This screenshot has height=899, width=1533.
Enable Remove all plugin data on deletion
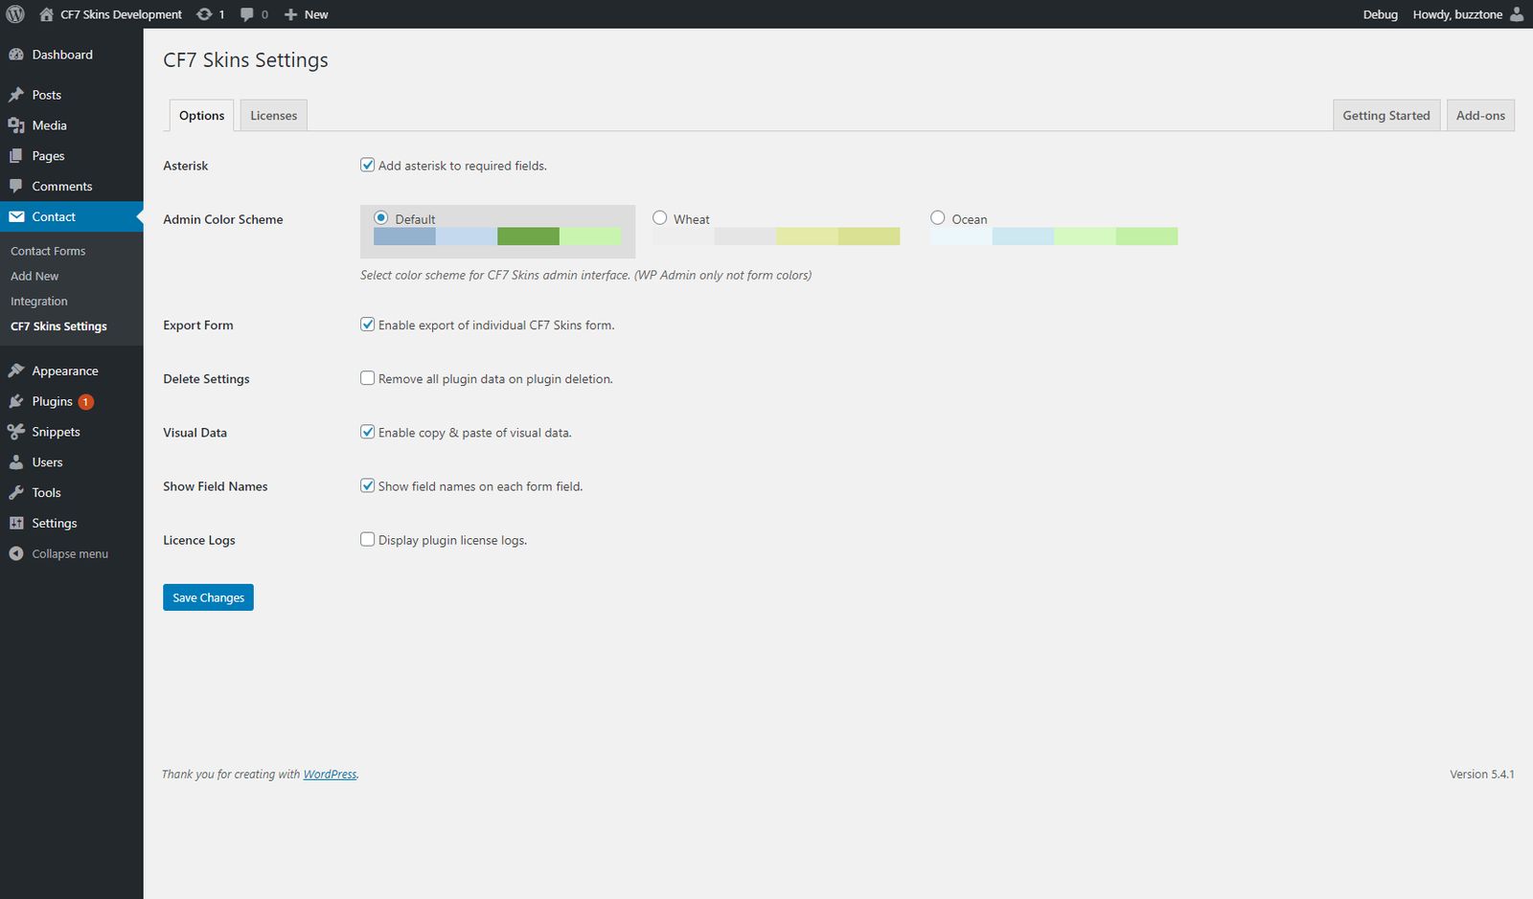[x=367, y=378]
